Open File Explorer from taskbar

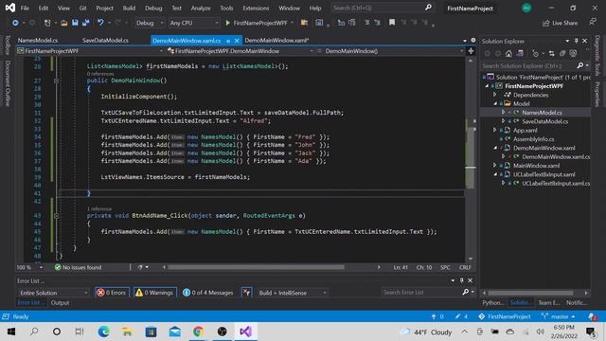coord(127,332)
